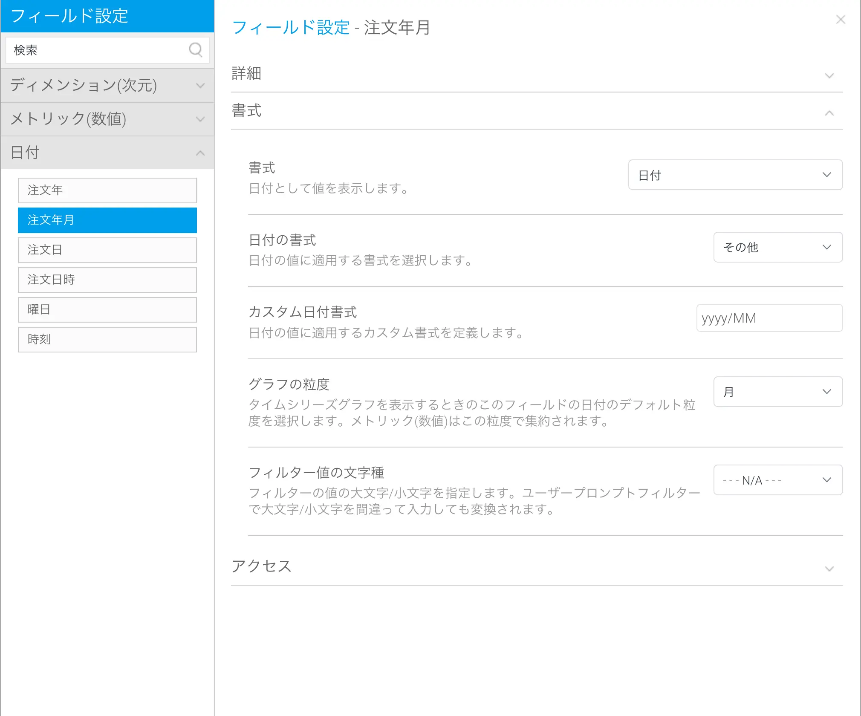Image resolution: width=861 pixels, height=716 pixels.
Task: Expand the アクセス section
Action: click(829, 569)
